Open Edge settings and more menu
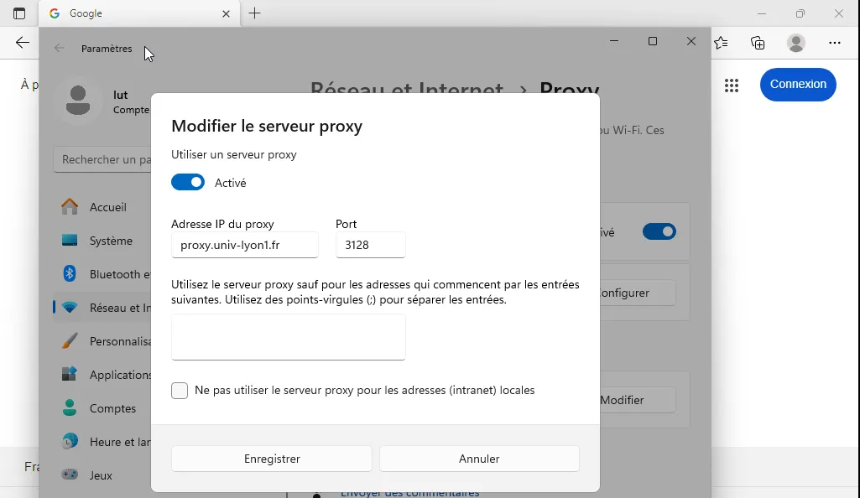The height and width of the screenshot is (498, 860). 835,43
